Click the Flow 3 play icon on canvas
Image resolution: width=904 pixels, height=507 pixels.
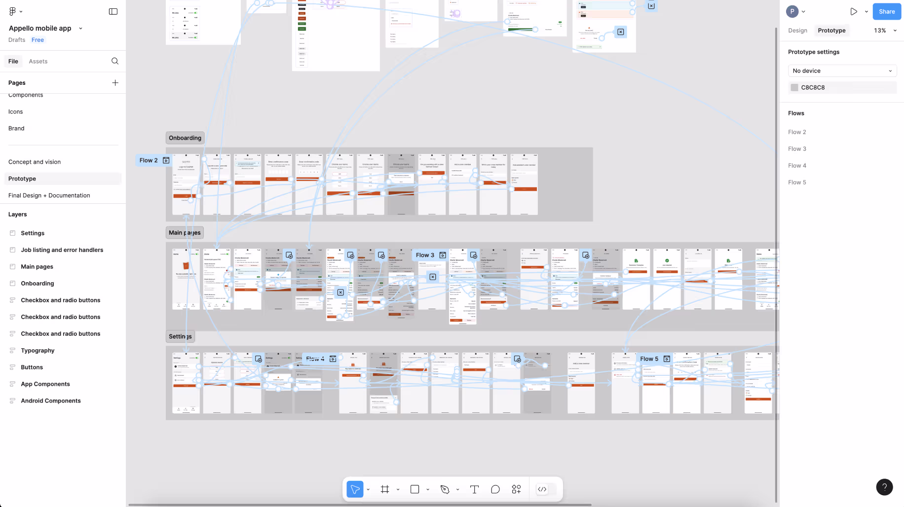pyautogui.click(x=443, y=255)
